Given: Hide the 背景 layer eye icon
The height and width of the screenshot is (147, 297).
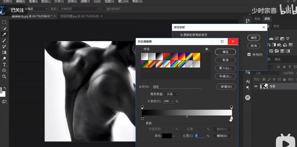Looking at the screenshot, I should click(x=256, y=86).
